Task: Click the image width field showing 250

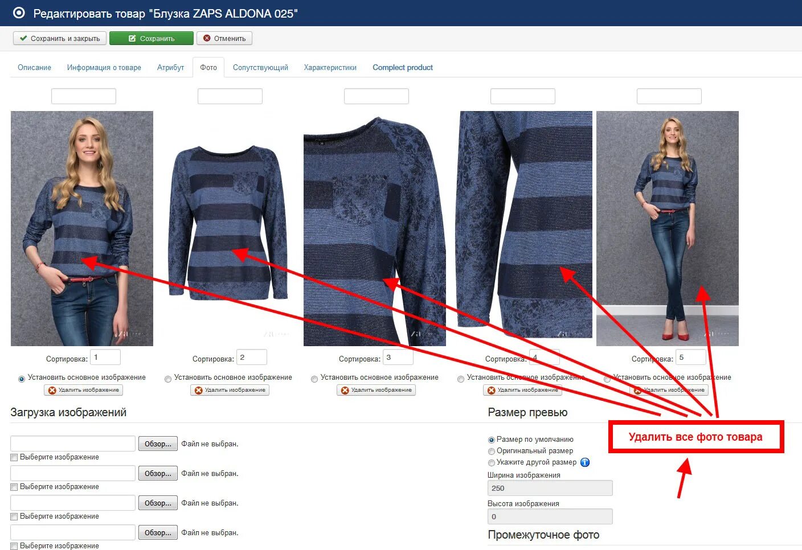Action: (x=550, y=488)
